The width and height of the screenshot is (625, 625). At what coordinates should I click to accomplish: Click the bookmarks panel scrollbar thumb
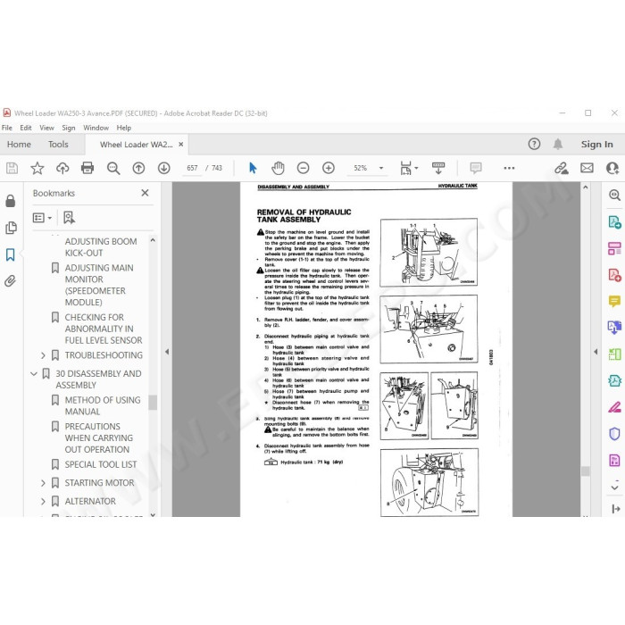153,402
